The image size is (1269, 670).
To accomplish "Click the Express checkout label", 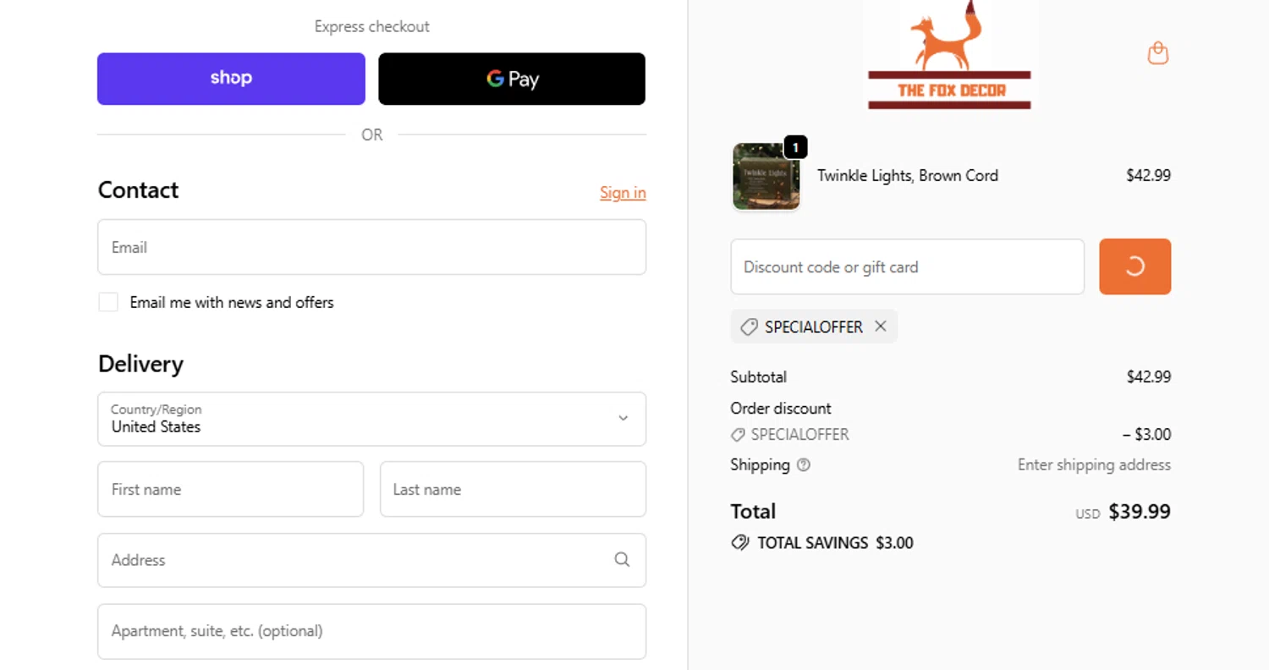I will (x=372, y=26).
